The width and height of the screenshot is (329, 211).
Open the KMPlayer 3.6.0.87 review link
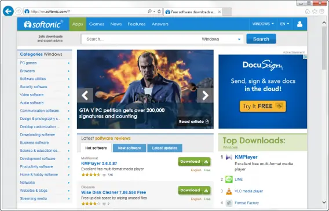99,163
